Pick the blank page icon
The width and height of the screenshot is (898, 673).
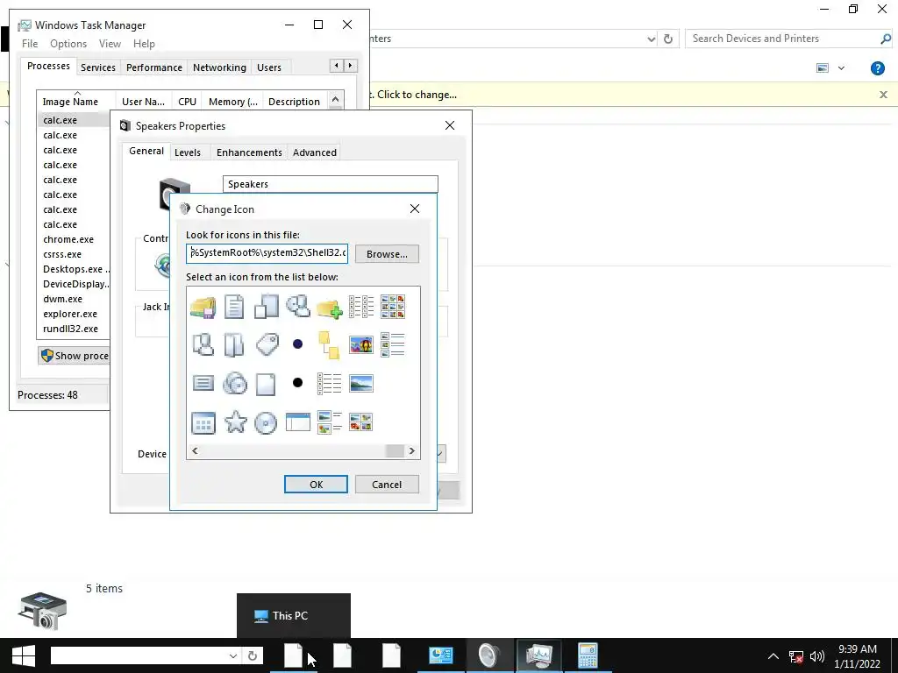[266, 384]
